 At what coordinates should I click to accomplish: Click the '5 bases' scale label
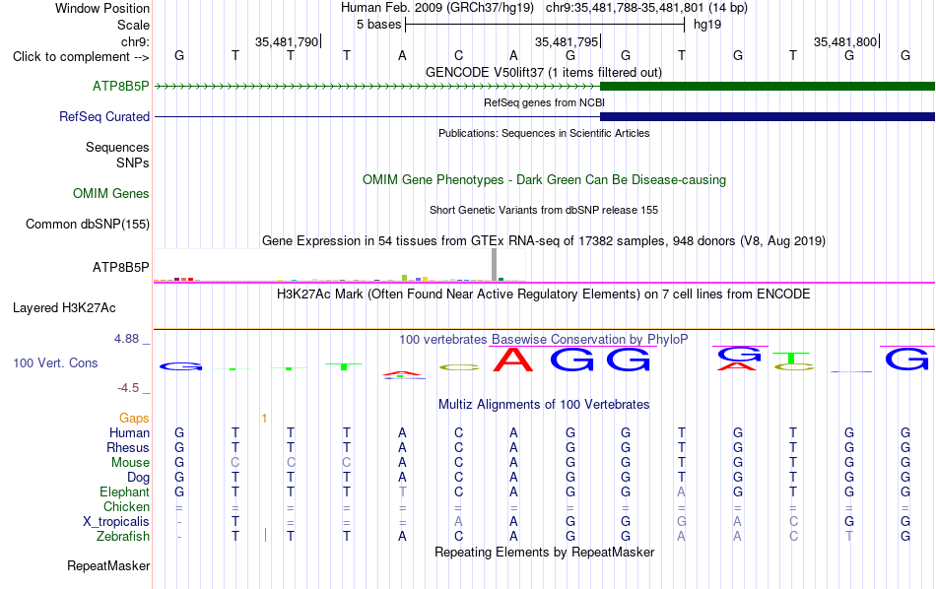379,25
